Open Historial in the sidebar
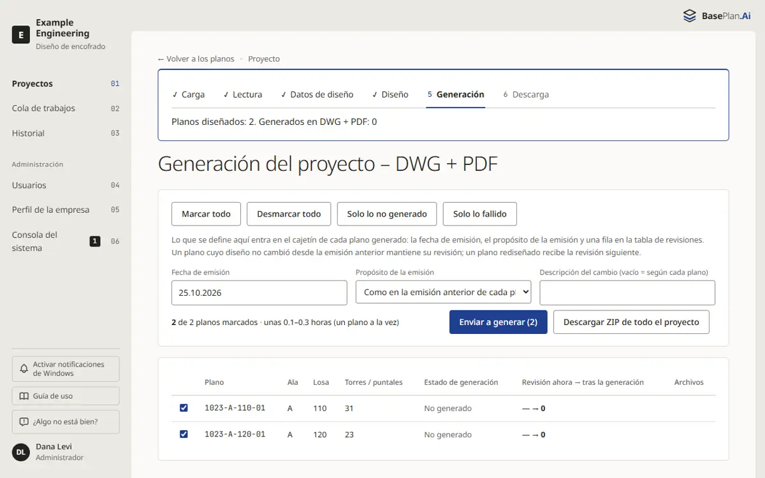The height and width of the screenshot is (478, 765). point(66,133)
